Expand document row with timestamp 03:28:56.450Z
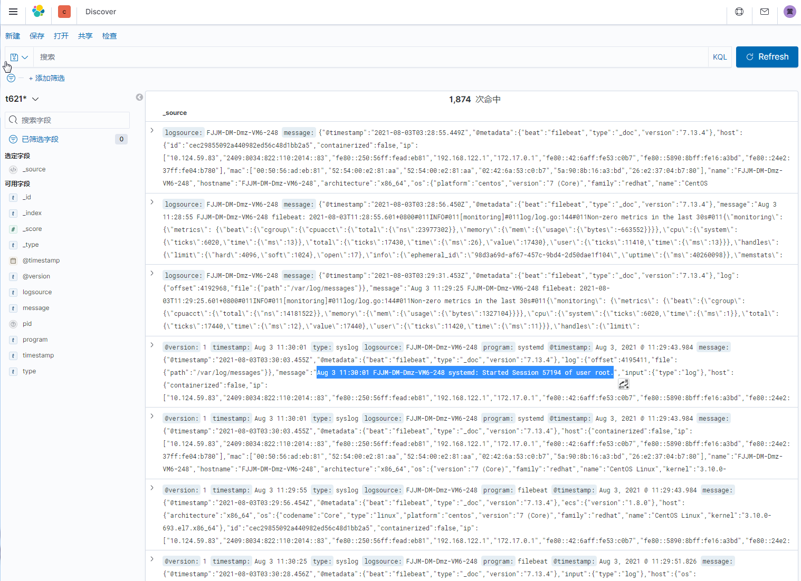801x581 pixels. 152,202
